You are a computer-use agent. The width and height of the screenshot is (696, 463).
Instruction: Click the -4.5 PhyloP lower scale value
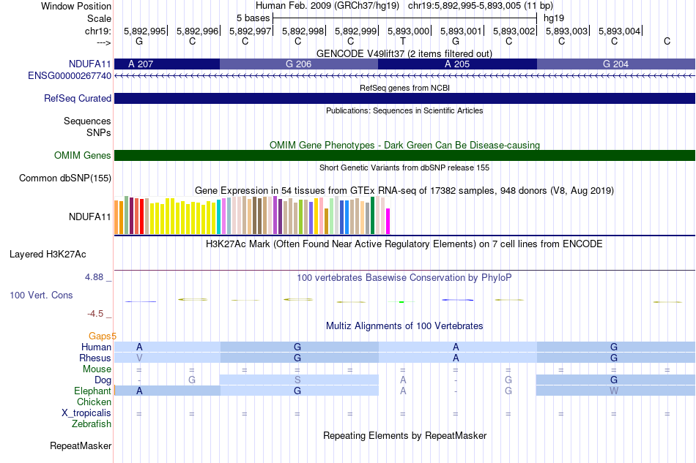click(95, 314)
